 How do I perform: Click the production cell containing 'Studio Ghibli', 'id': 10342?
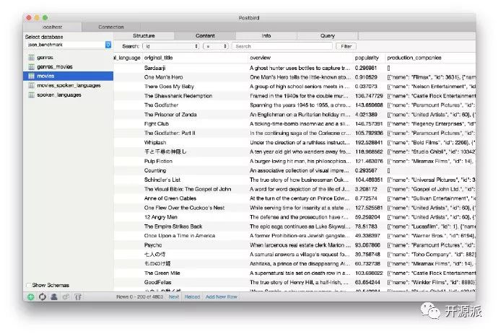[432, 151]
